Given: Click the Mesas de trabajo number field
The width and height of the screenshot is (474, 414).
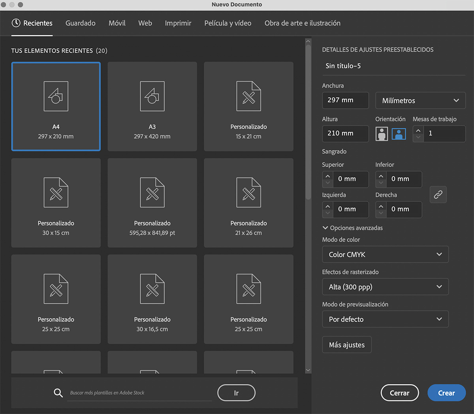Looking at the screenshot, I should point(444,134).
